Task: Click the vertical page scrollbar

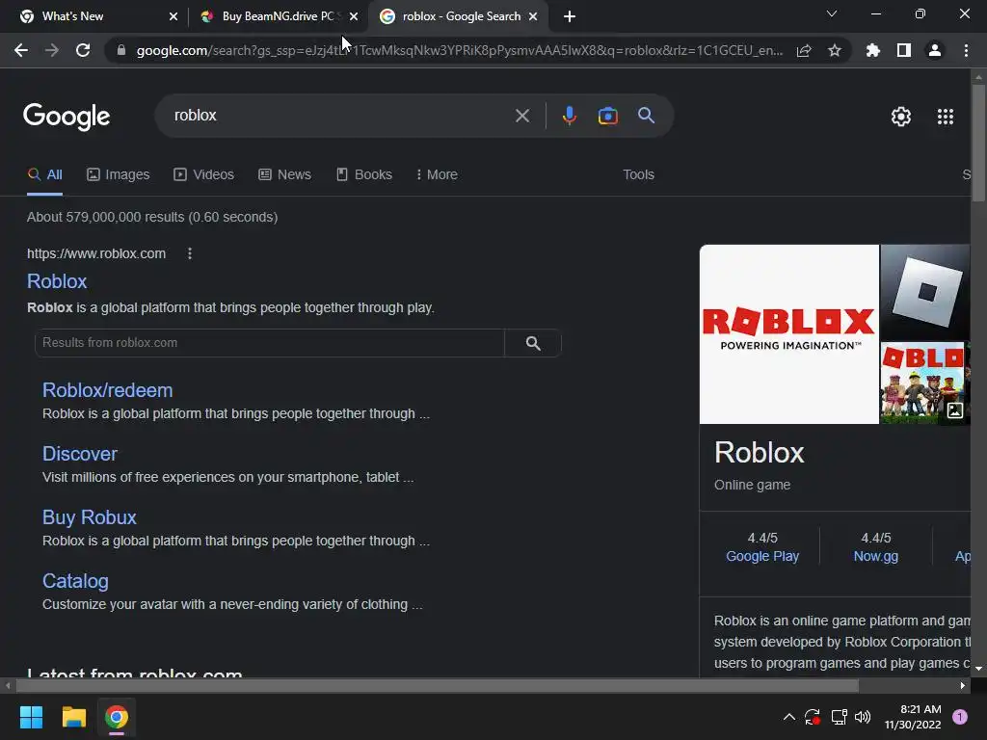Action: (978, 144)
